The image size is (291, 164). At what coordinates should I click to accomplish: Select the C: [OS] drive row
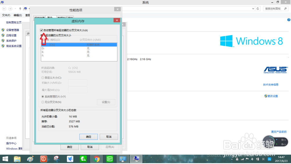coord(79,45)
